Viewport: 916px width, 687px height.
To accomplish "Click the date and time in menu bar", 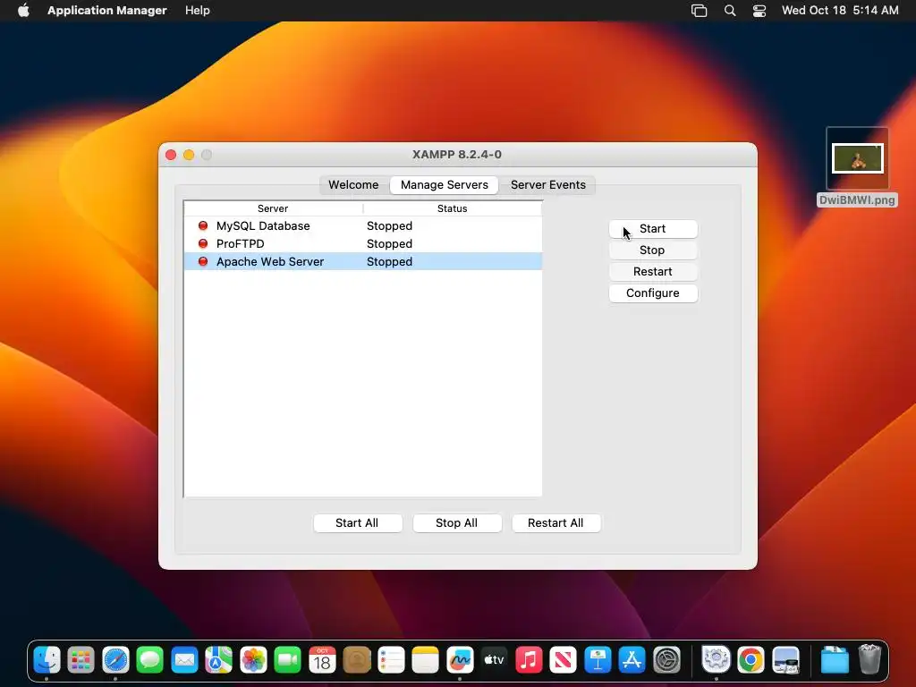I will pos(839,11).
